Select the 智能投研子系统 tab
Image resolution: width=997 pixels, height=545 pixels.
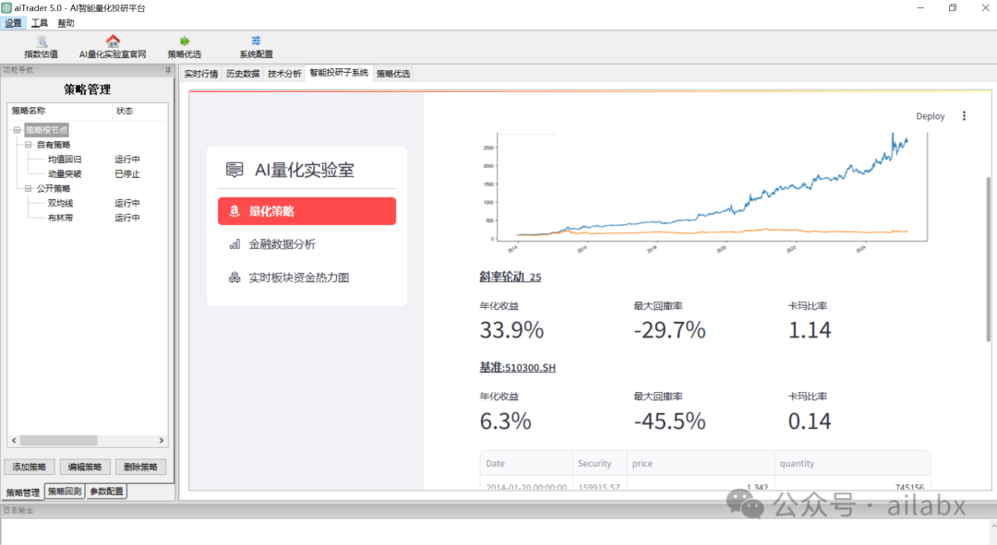coord(339,73)
